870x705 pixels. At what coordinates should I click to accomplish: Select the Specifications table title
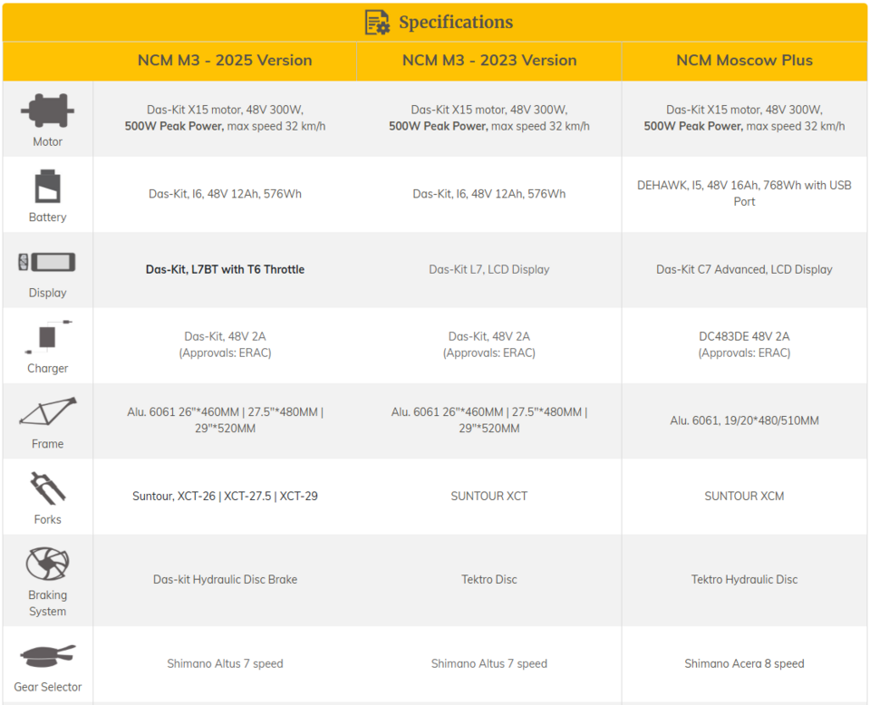[x=456, y=22]
